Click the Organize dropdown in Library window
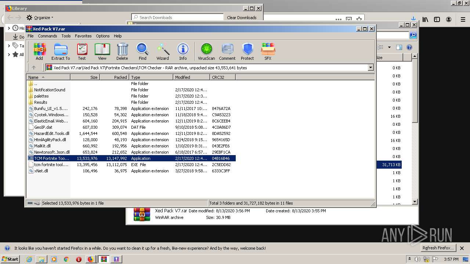This screenshot has width=470, height=264. pyautogui.click(x=40, y=18)
